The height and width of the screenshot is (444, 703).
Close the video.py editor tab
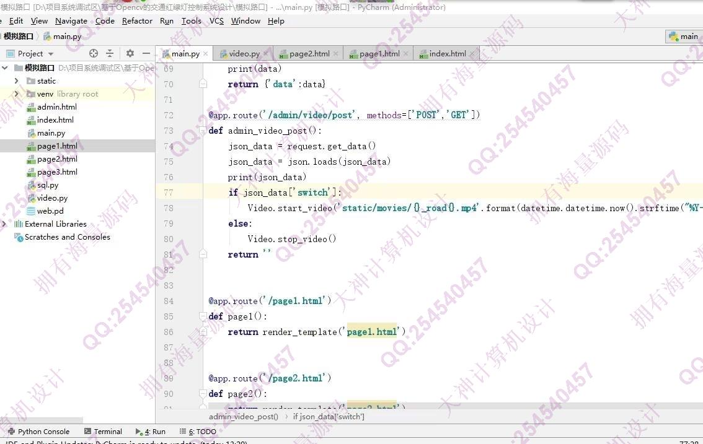(266, 54)
